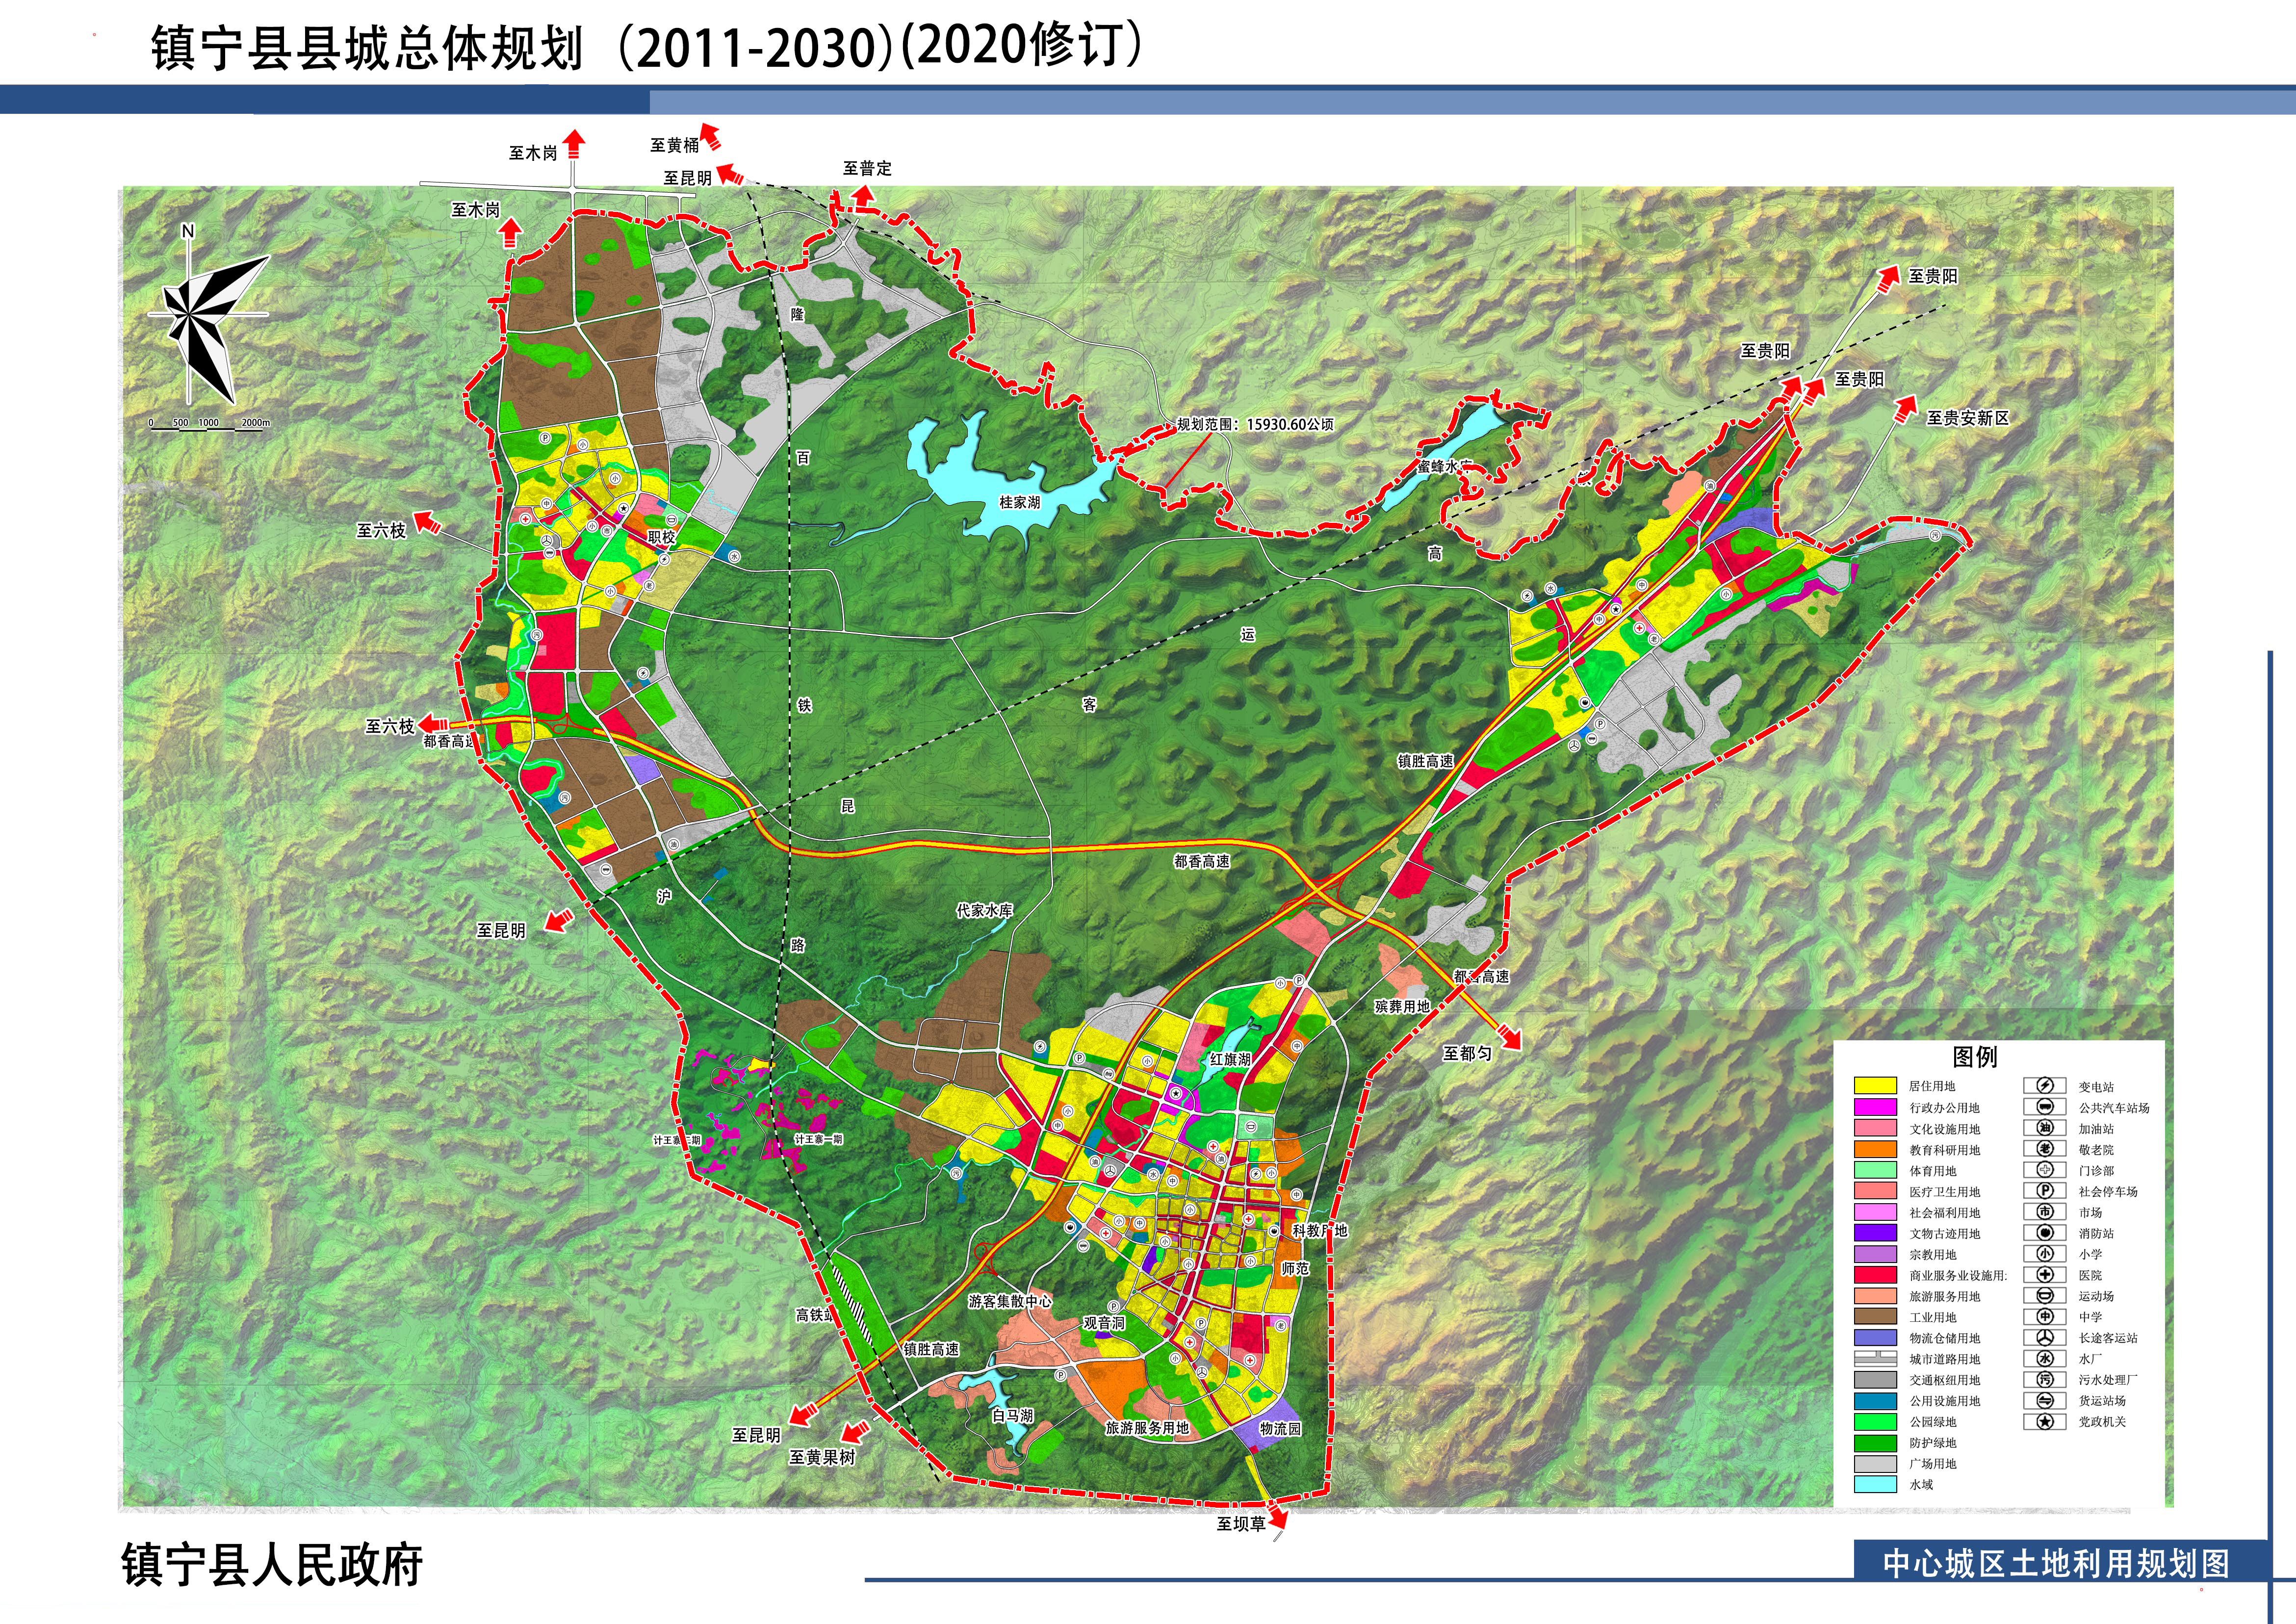Pick the magenta 行政办公用地 swatch
This screenshot has height=1624, width=2296.
click(1875, 1107)
